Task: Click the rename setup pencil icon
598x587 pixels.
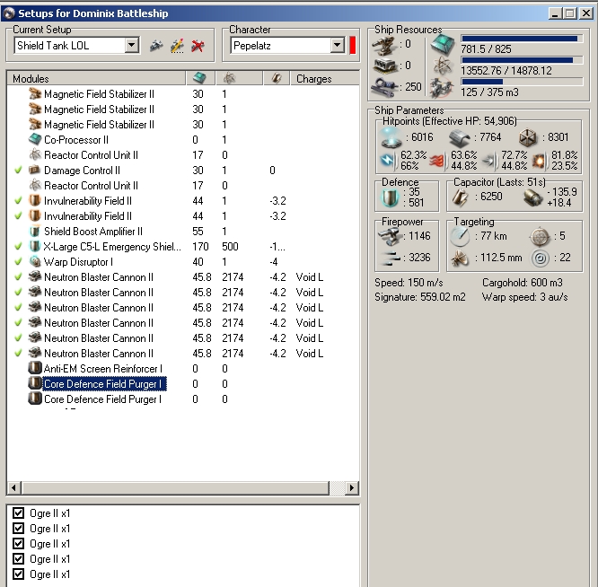Action: click(177, 46)
